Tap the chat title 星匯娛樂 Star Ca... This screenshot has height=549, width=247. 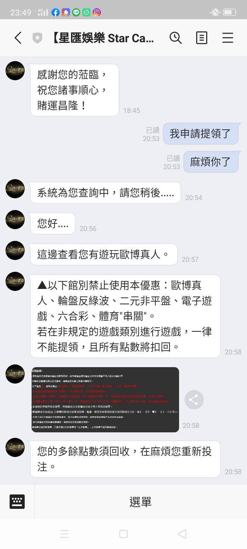point(103,38)
